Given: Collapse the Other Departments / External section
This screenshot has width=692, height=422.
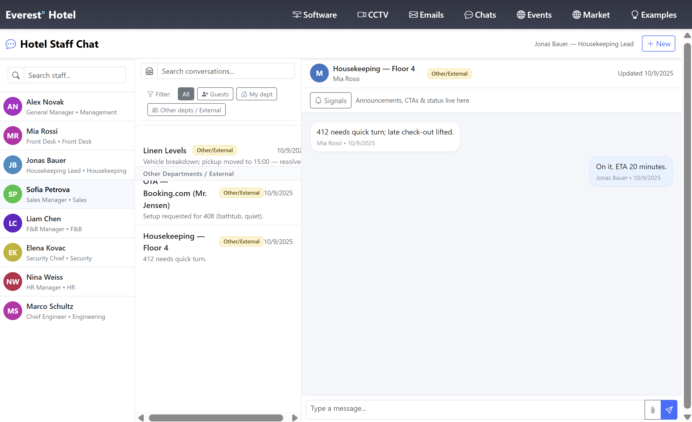Looking at the screenshot, I should tap(188, 174).
